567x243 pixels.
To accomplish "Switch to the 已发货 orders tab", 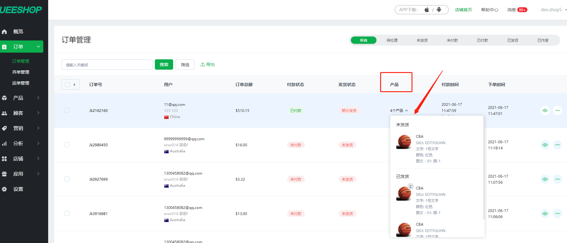I will point(513,40).
